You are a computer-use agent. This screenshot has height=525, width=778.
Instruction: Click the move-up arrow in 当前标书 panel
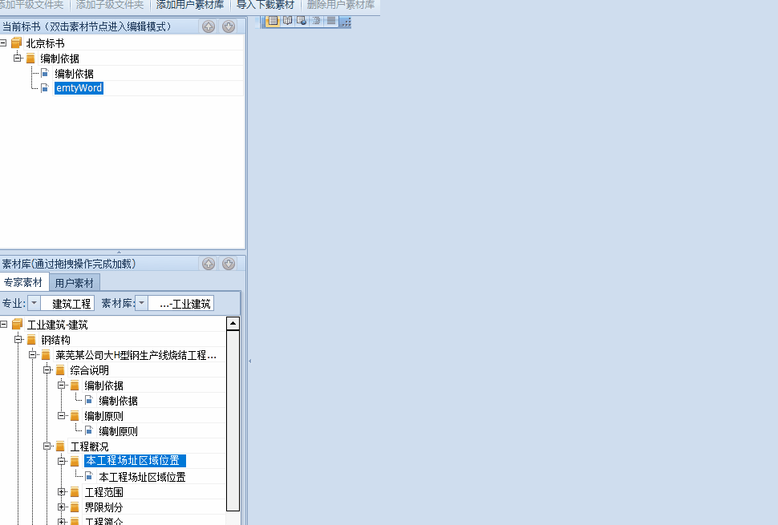point(209,26)
